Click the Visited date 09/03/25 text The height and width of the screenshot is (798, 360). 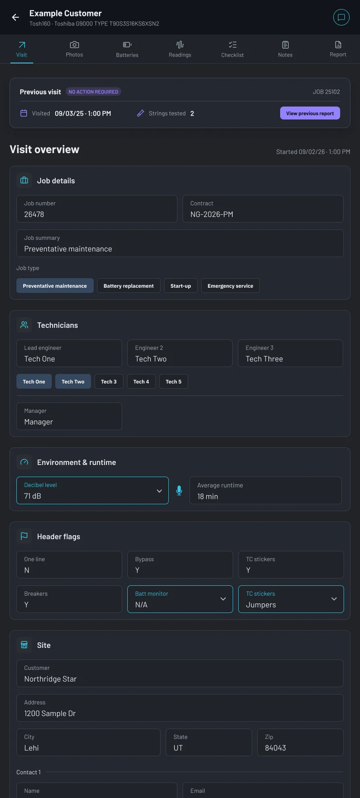(83, 113)
